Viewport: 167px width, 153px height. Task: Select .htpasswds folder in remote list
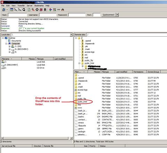[x=82, y=81]
